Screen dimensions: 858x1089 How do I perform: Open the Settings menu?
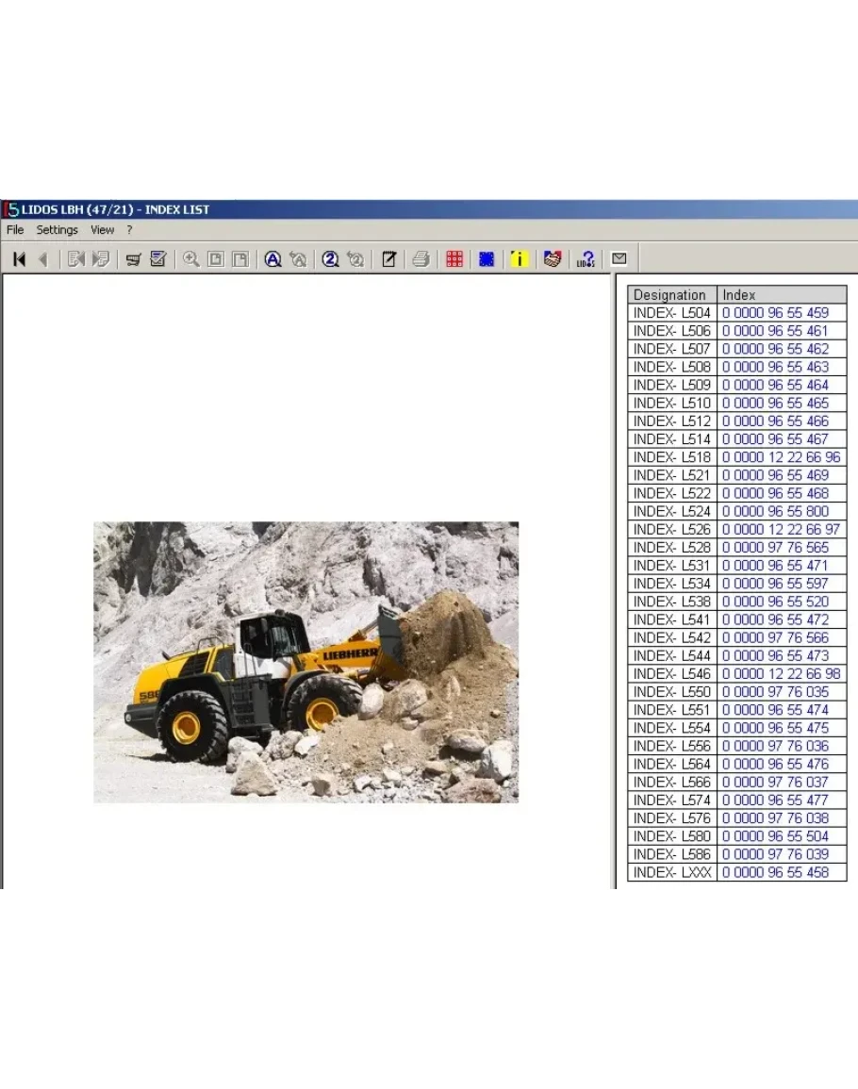click(x=58, y=230)
